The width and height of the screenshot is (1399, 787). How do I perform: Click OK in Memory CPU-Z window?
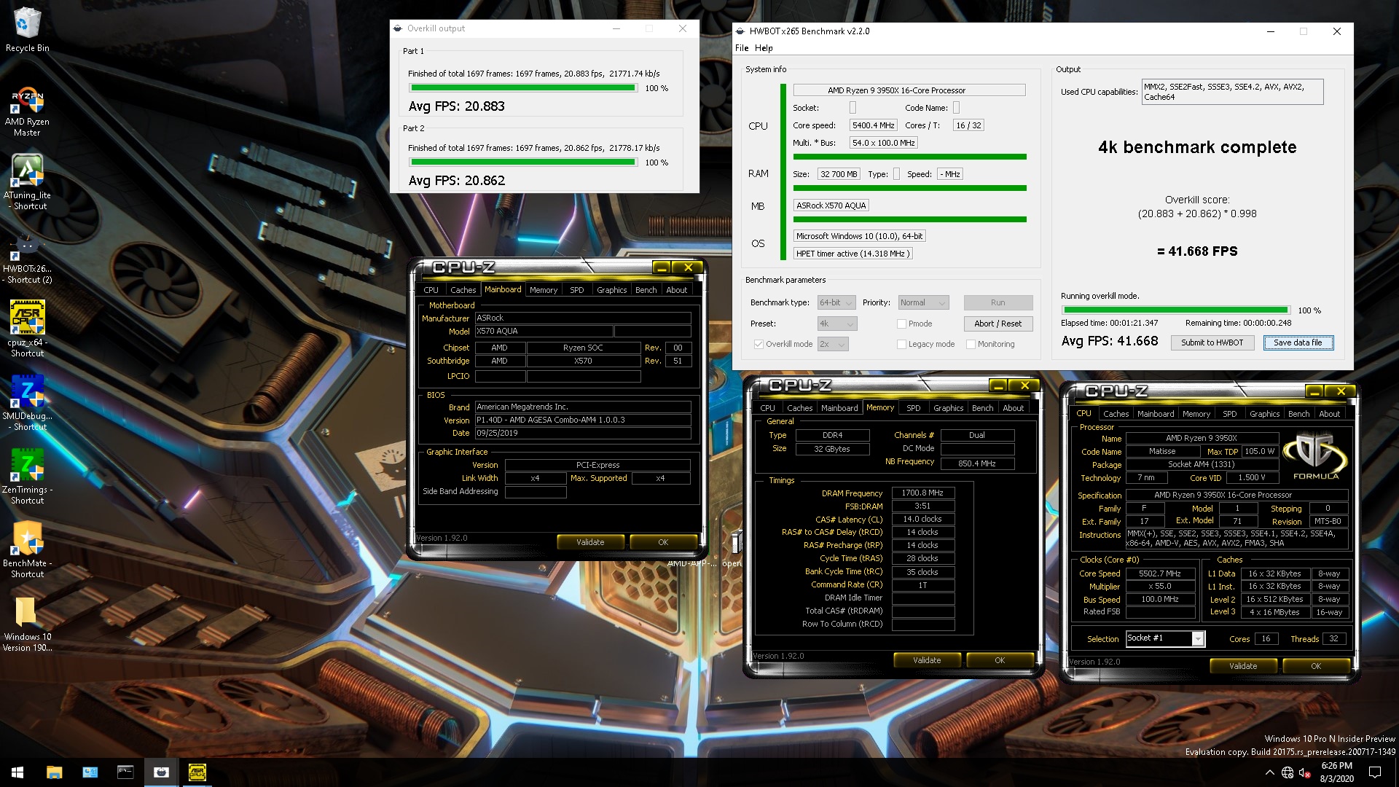[x=1000, y=660]
